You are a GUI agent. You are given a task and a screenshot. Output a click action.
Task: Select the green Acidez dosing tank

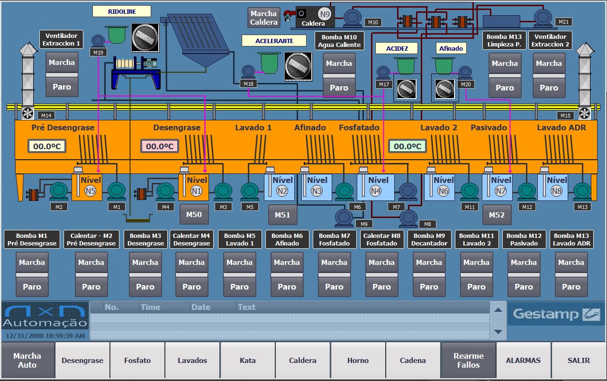[x=406, y=65]
